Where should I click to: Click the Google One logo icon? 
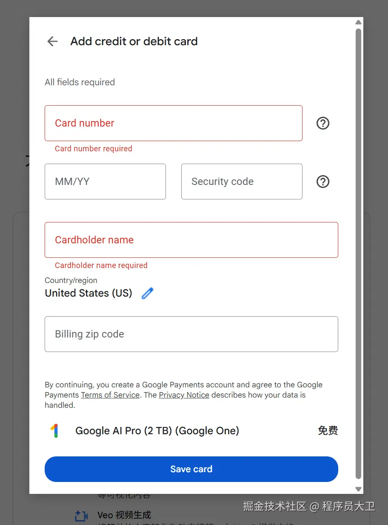tap(54, 431)
